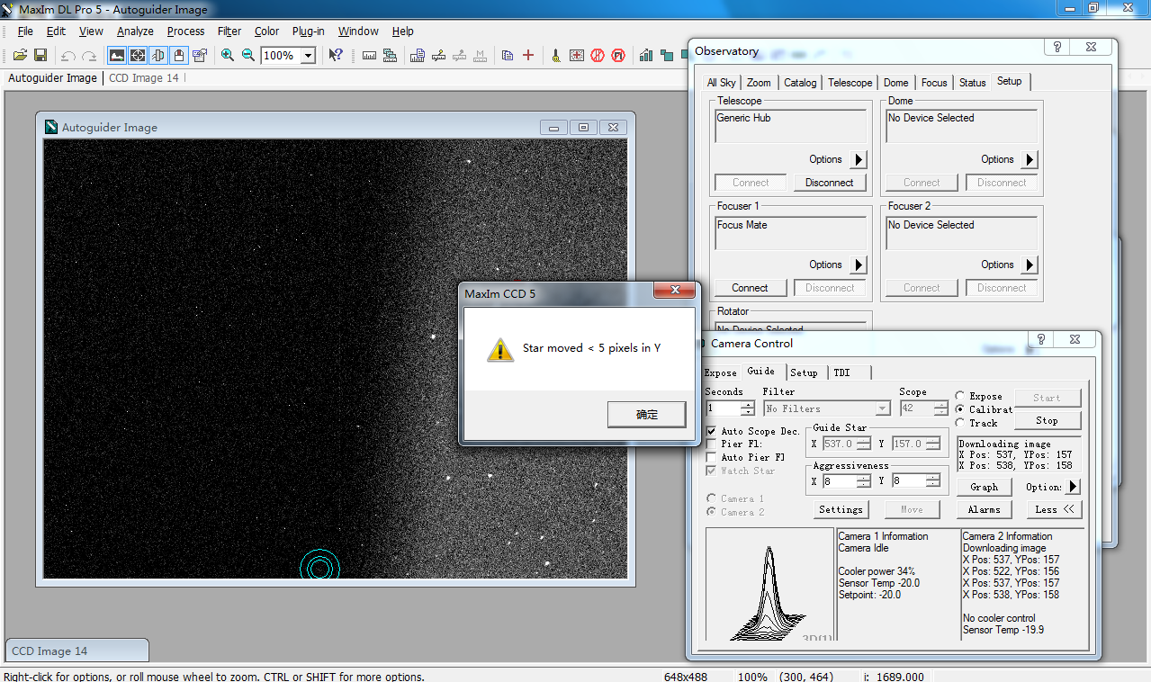Open the 100% zoom level dropdown
Screen dimensions: 1151x682
[308, 56]
